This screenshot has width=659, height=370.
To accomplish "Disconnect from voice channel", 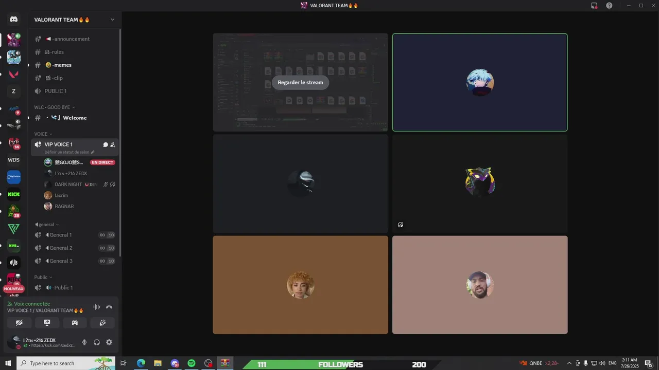I will tap(109, 307).
